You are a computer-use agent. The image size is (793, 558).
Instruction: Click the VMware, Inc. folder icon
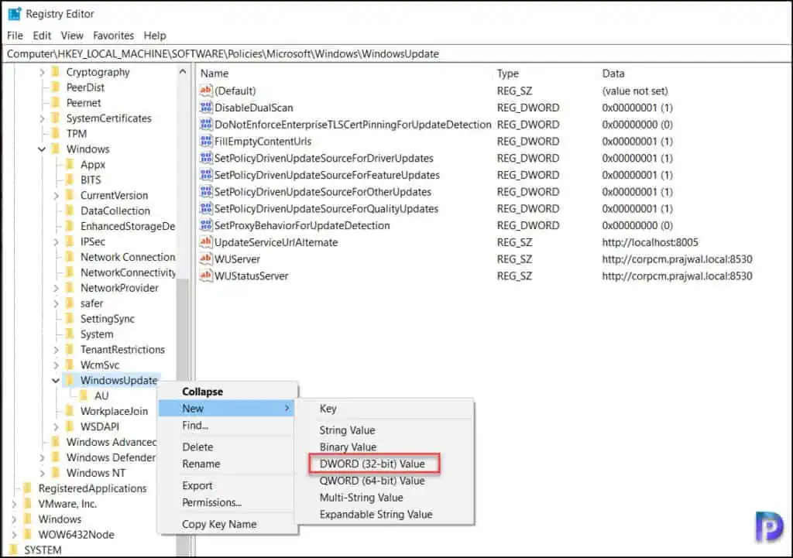(29, 503)
